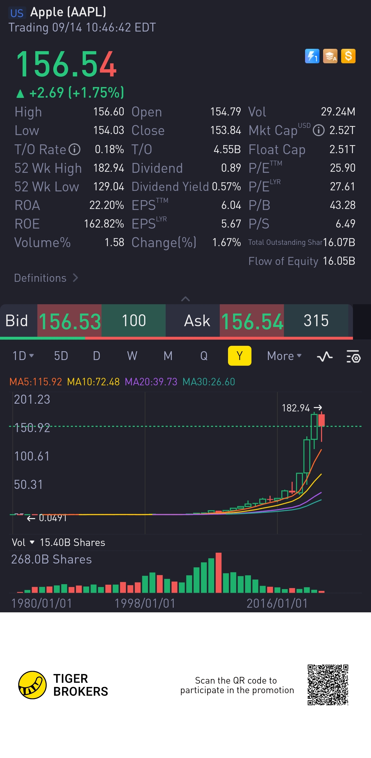Tap the US market badge
The height and width of the screenshot is (758, 371).
coord(17,13)
